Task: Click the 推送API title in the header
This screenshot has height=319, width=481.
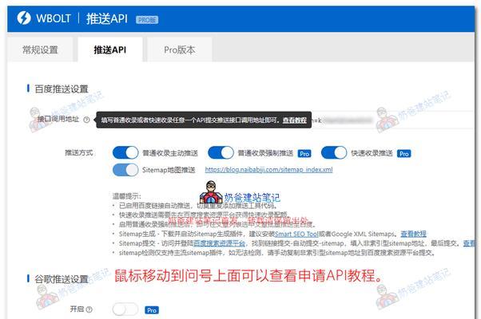Action: [107, 18]
